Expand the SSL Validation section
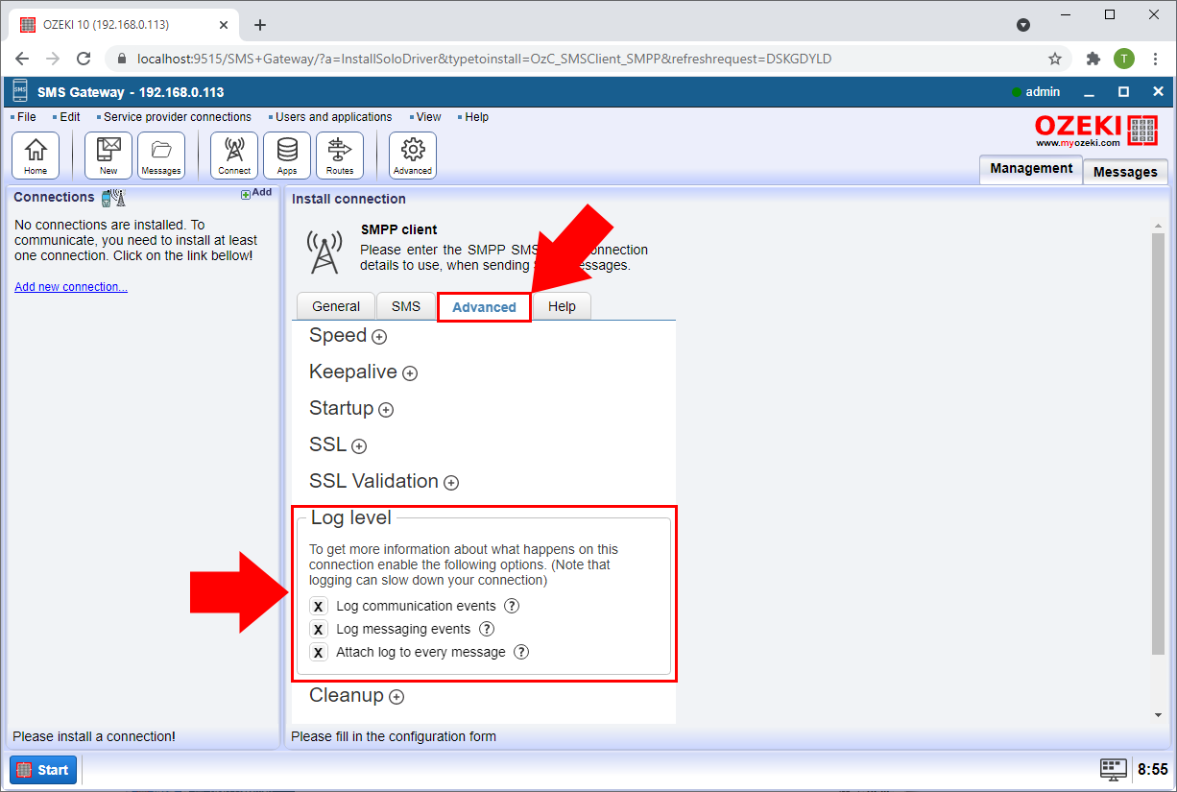 (450, 483)
